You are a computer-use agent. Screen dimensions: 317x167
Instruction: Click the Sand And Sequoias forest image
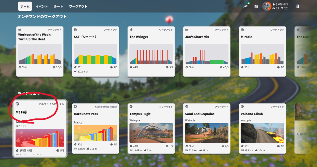[x=207, y=133]
